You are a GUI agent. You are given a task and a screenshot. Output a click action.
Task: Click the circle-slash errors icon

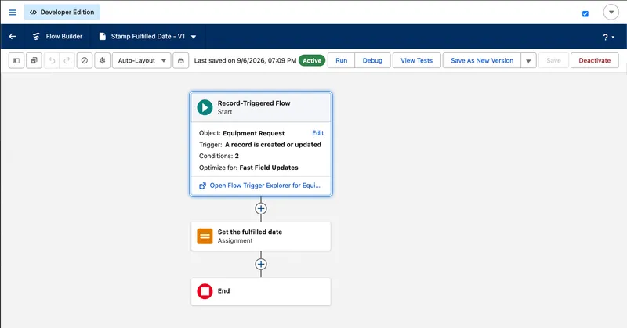(85, 61)
